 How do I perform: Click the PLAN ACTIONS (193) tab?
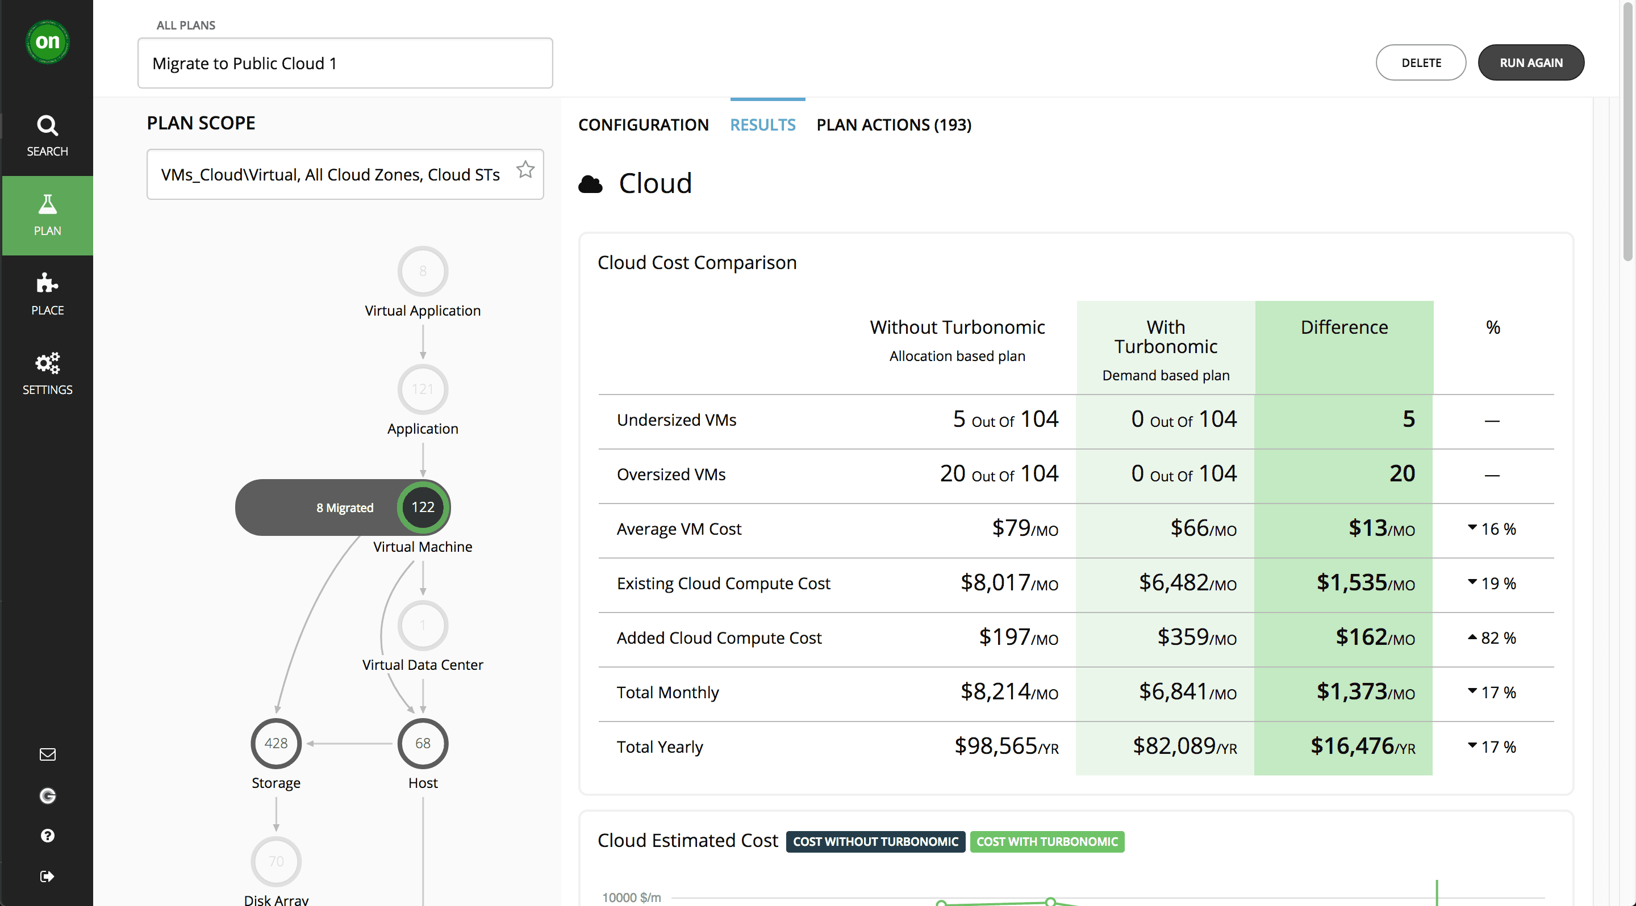click(x=894, y=124)
